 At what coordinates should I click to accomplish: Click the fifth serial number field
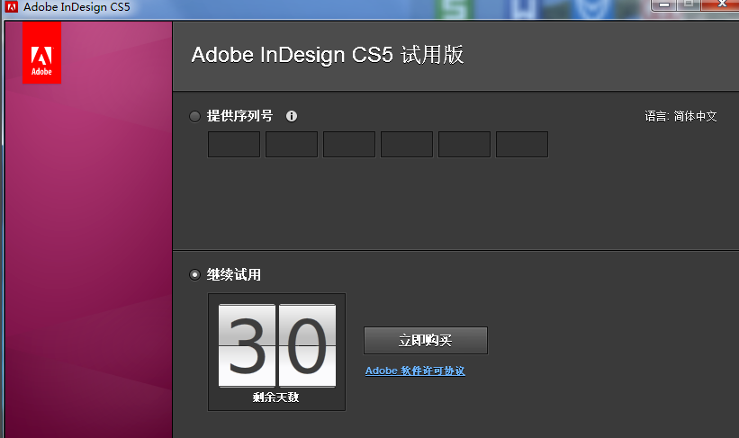[464, 144]
